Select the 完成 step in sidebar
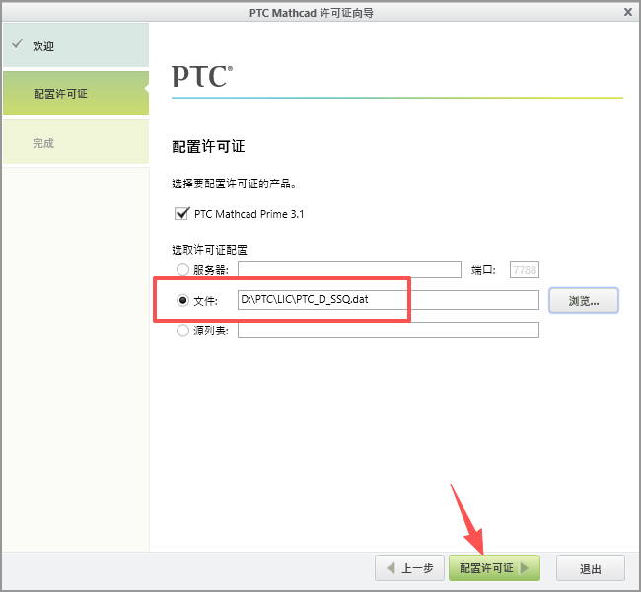Viewport: 641px width, 592px height. pos(76,142)
